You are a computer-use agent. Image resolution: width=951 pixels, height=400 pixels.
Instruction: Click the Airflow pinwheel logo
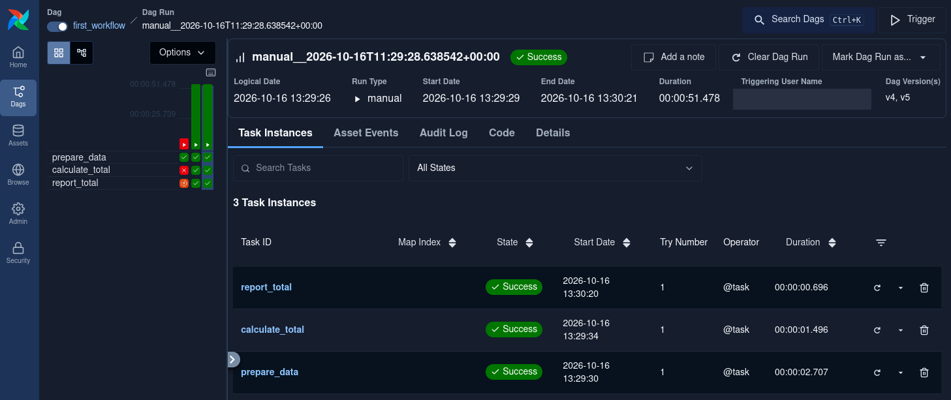tap(18, 20)
